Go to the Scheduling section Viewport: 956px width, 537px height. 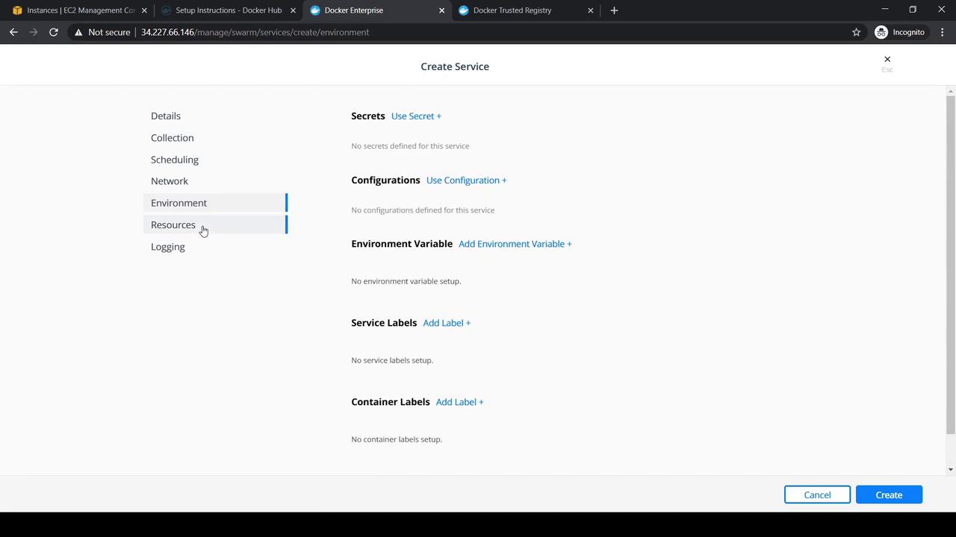pyautogui.click(x=175, y=160)
